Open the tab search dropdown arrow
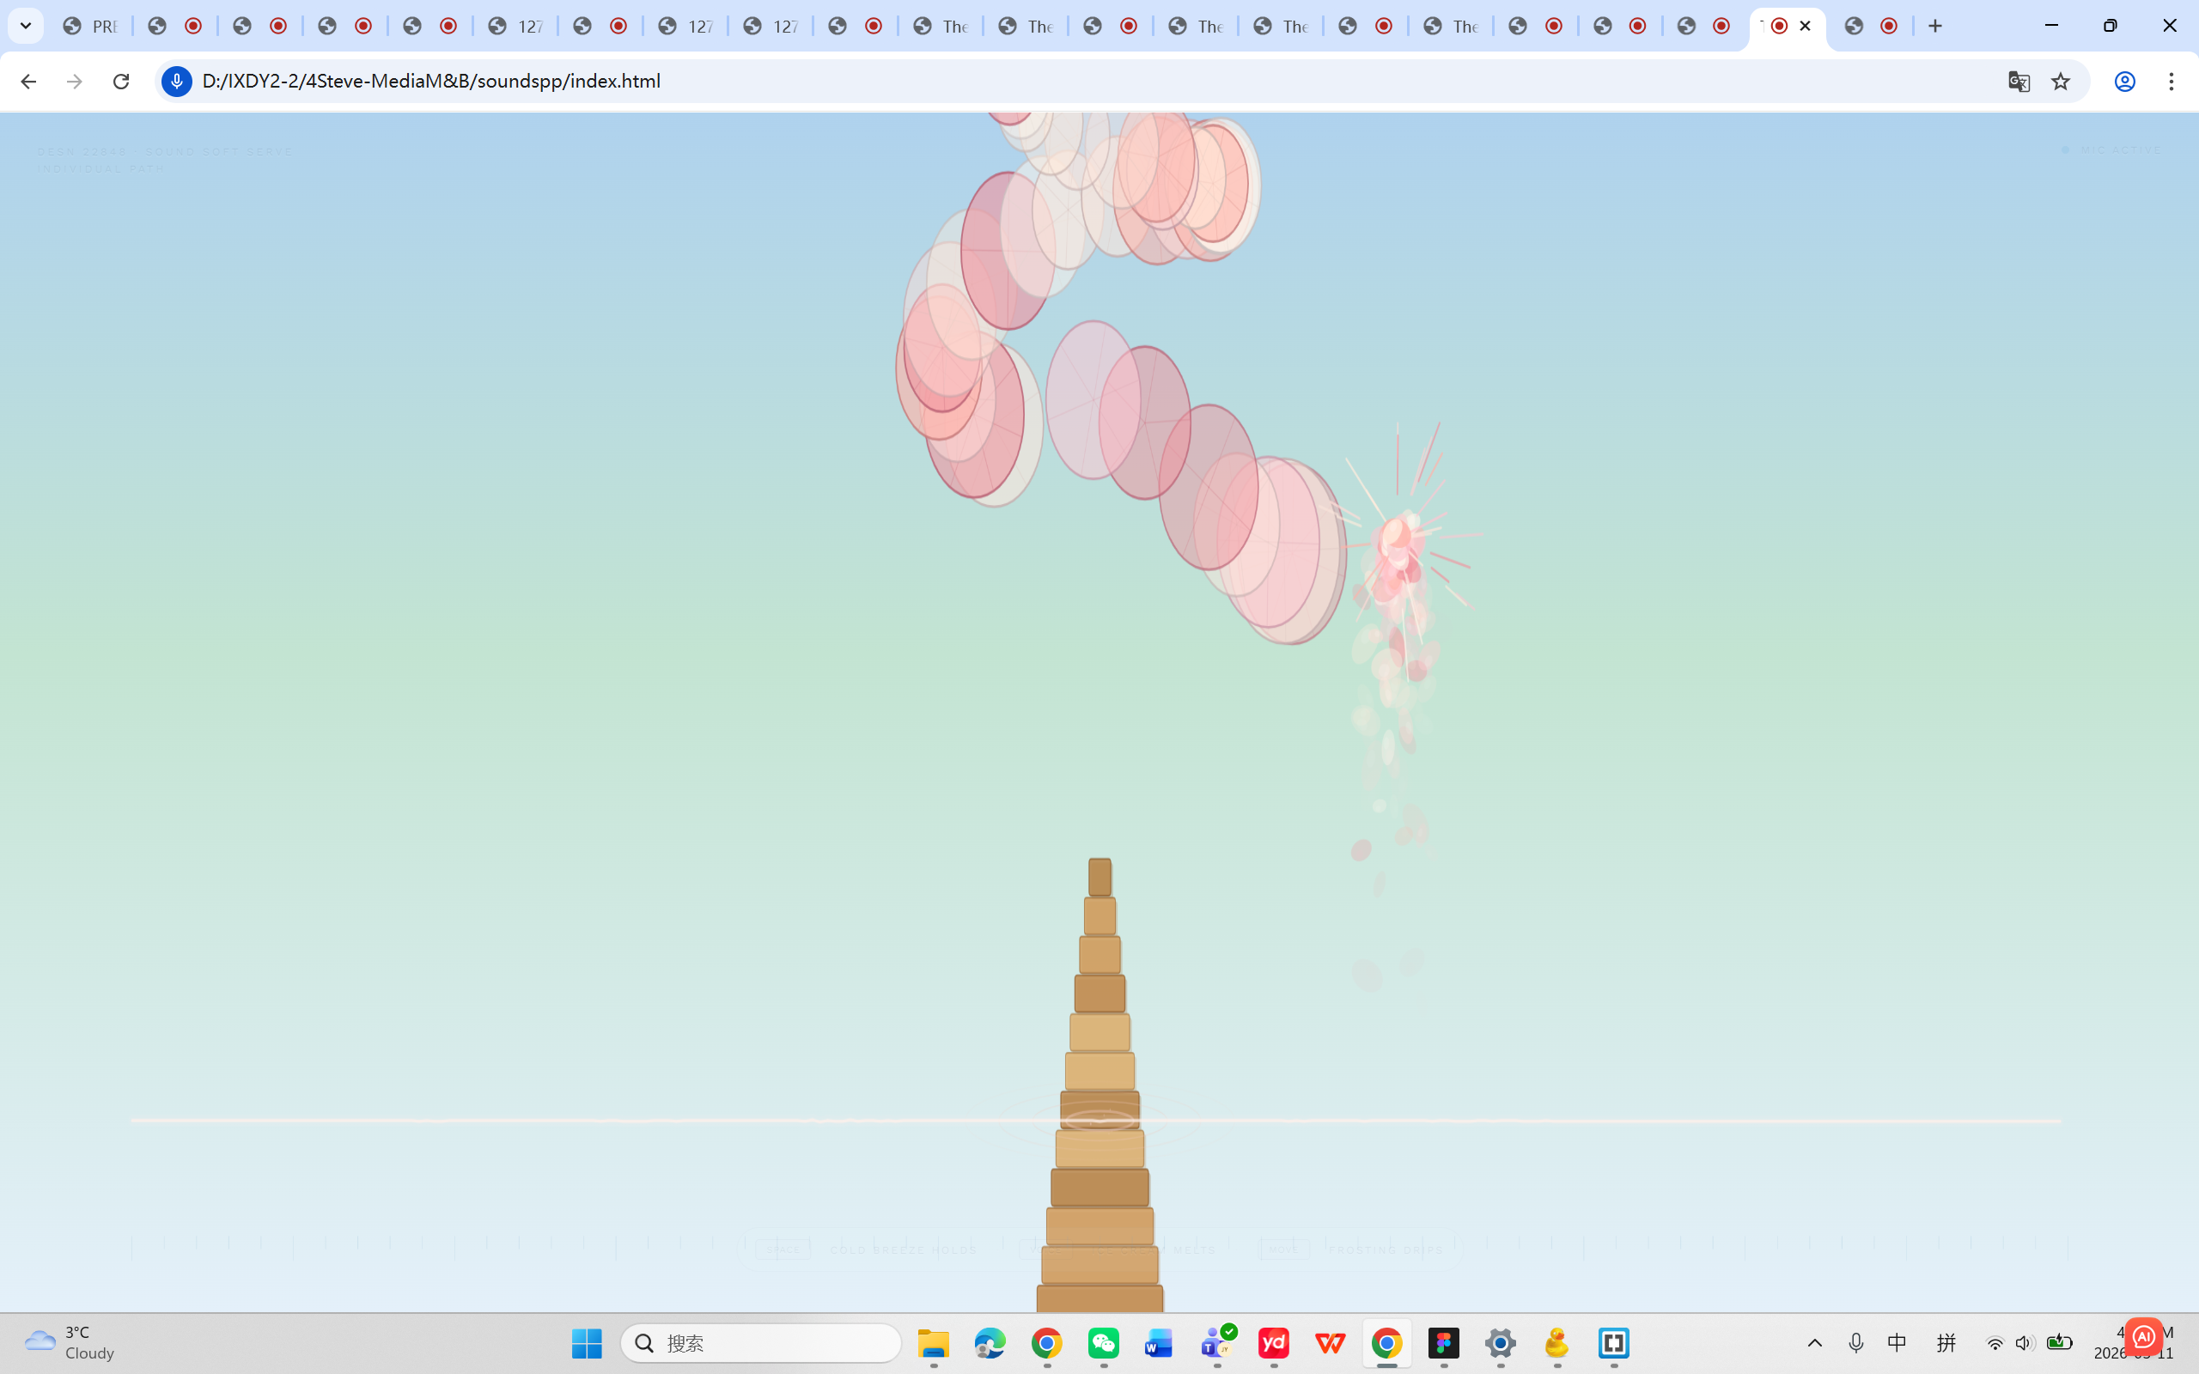 click(25, 26)
